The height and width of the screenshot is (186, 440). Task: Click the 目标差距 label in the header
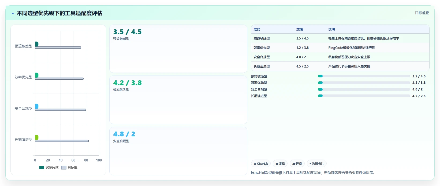tap(422, 13)
